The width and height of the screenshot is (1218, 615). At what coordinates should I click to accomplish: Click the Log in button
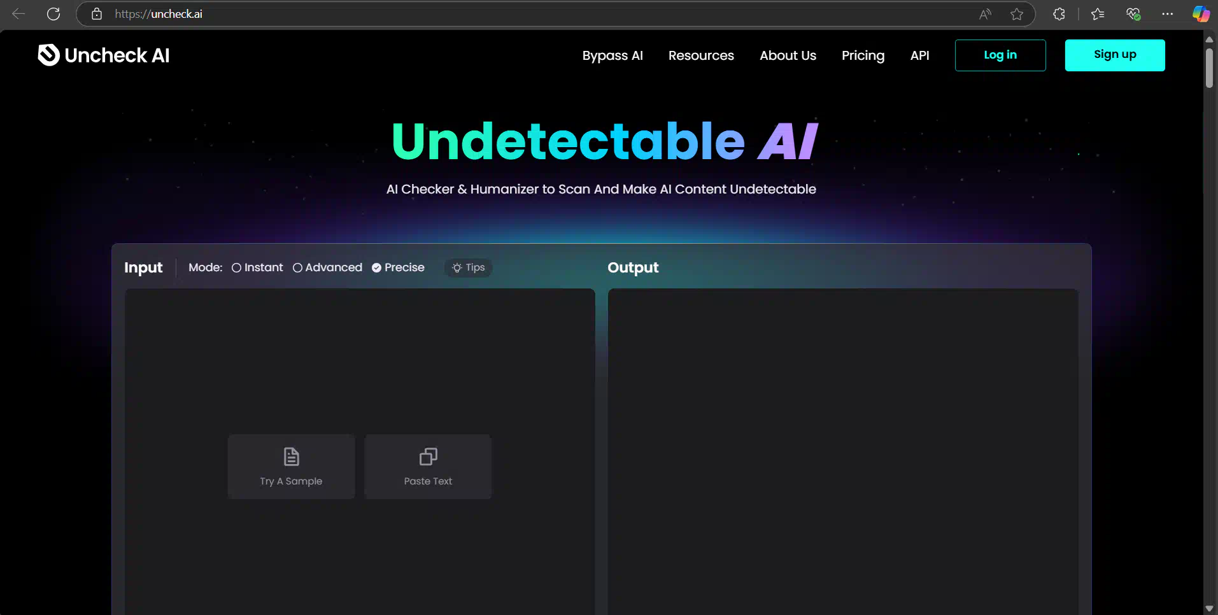[1000, 55]
